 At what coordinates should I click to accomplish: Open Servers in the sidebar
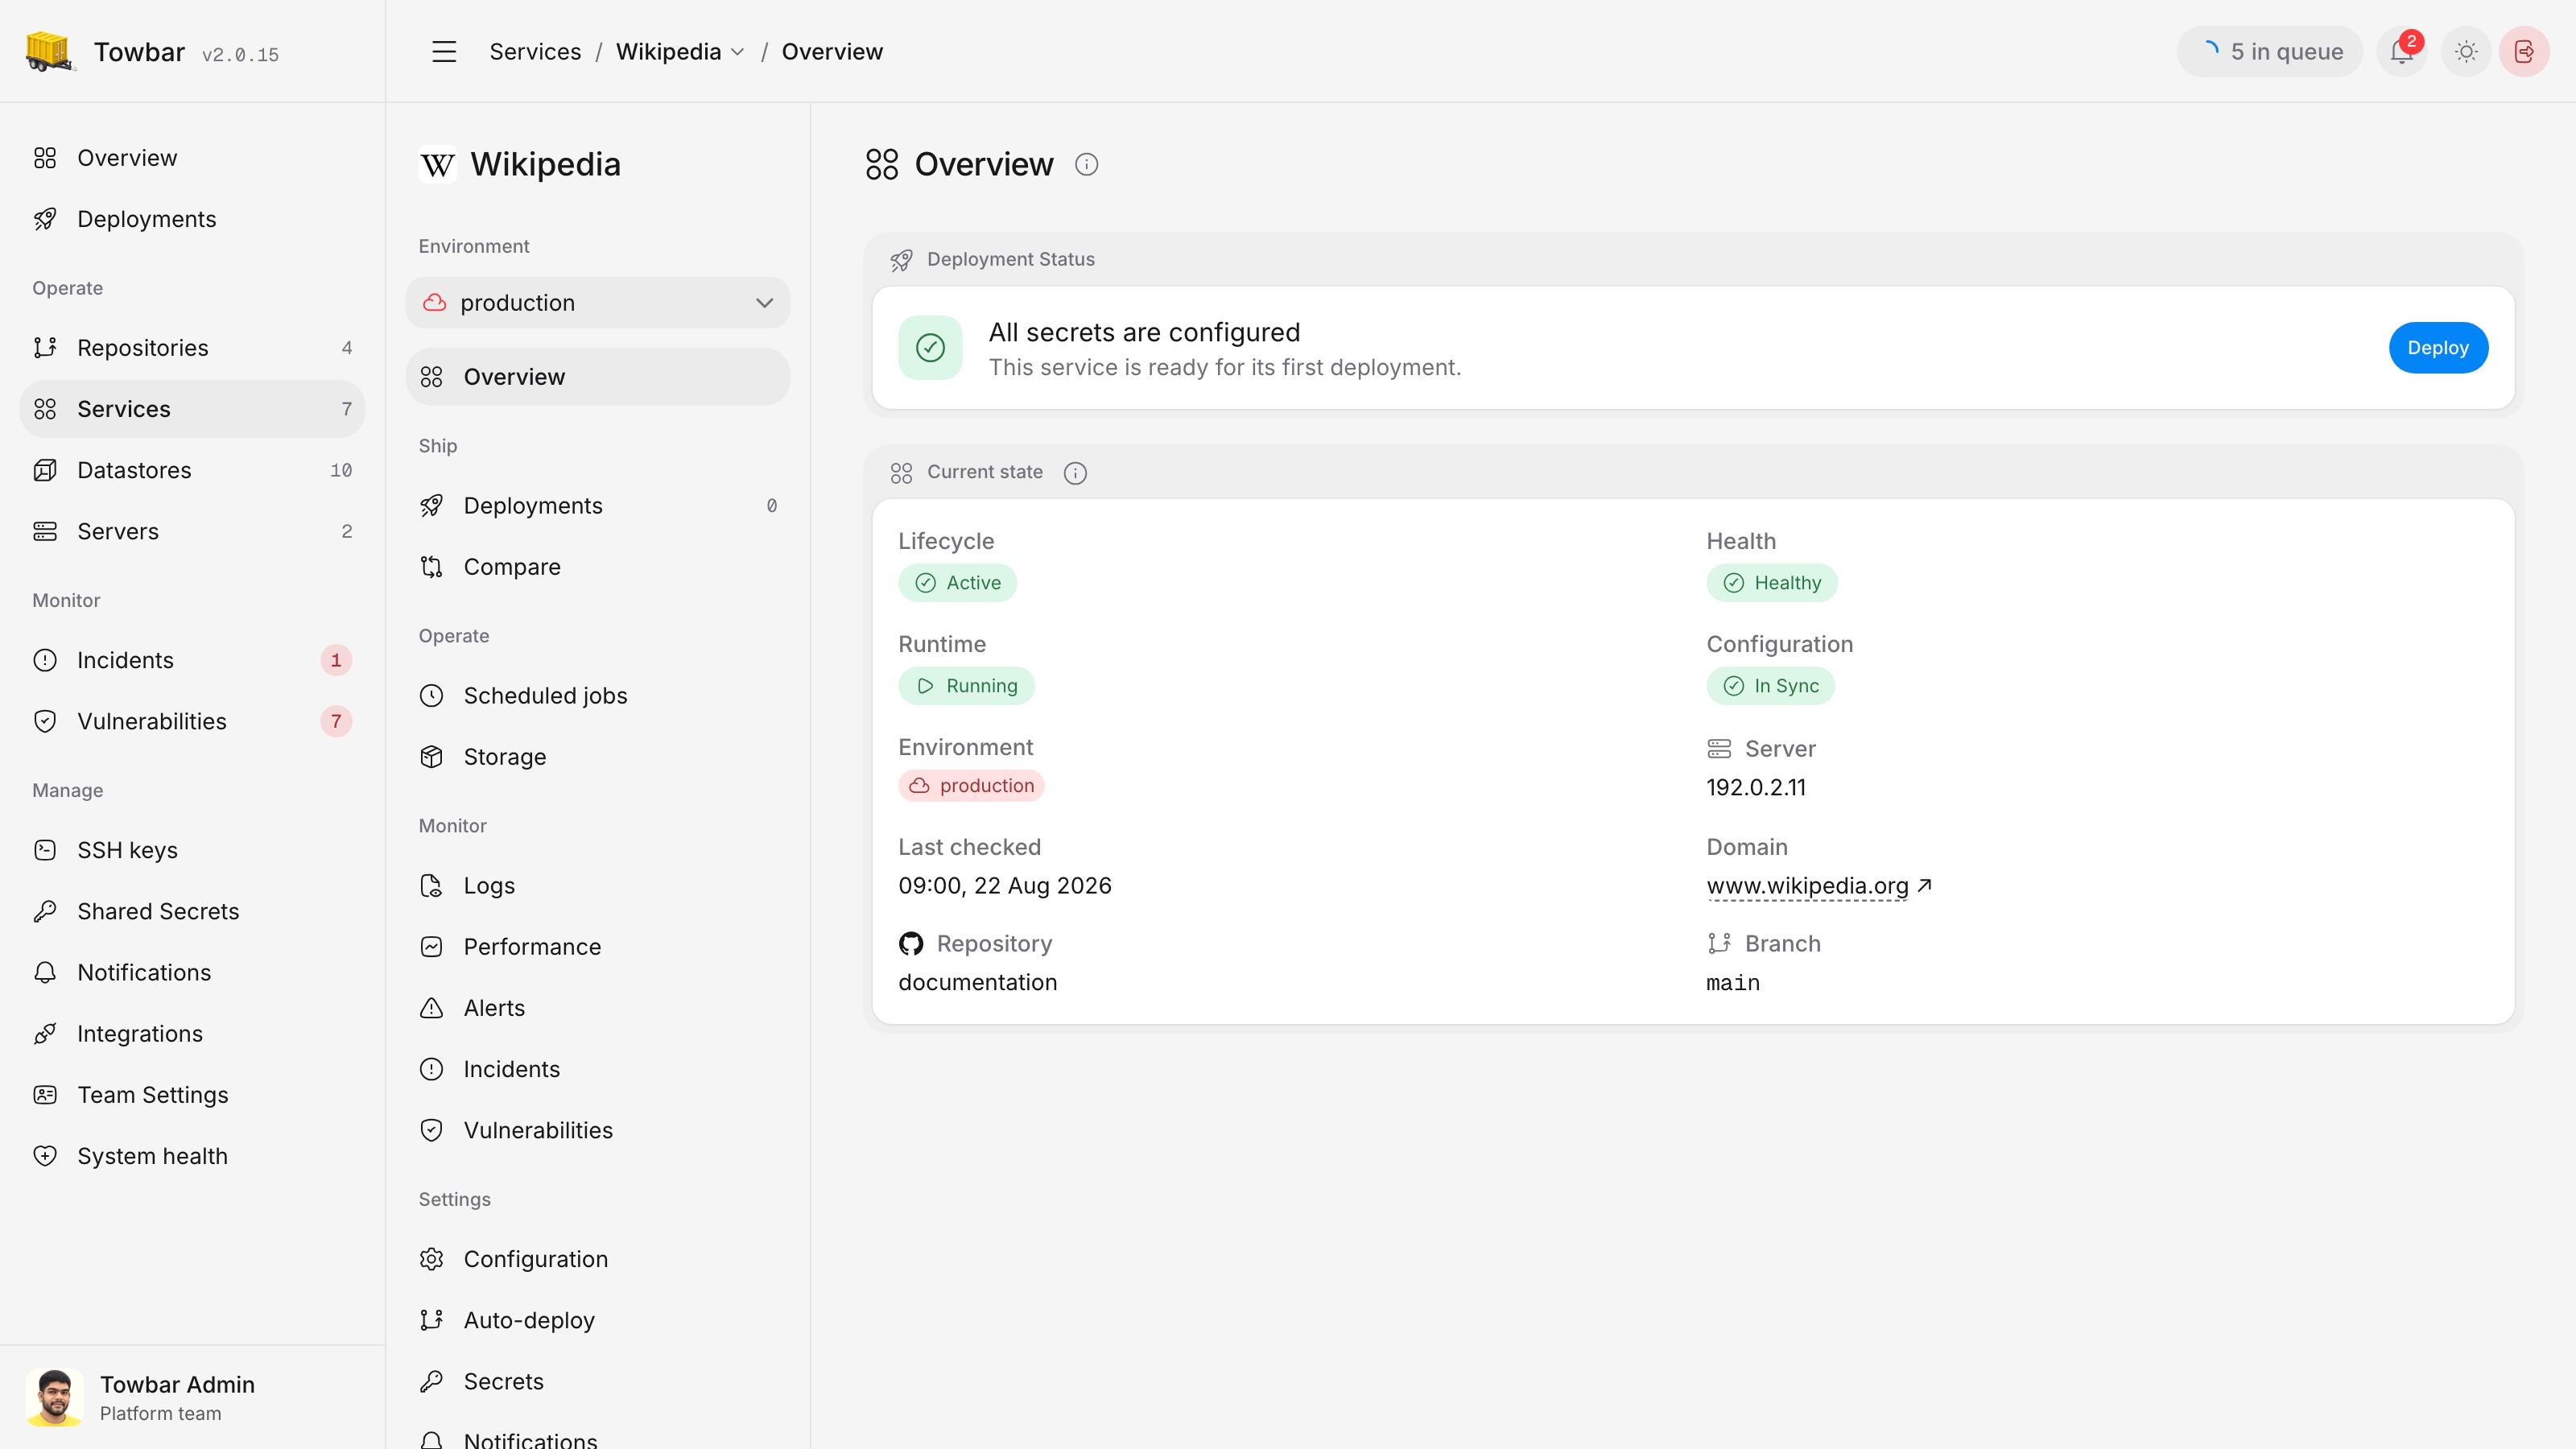tap(192, 531)
